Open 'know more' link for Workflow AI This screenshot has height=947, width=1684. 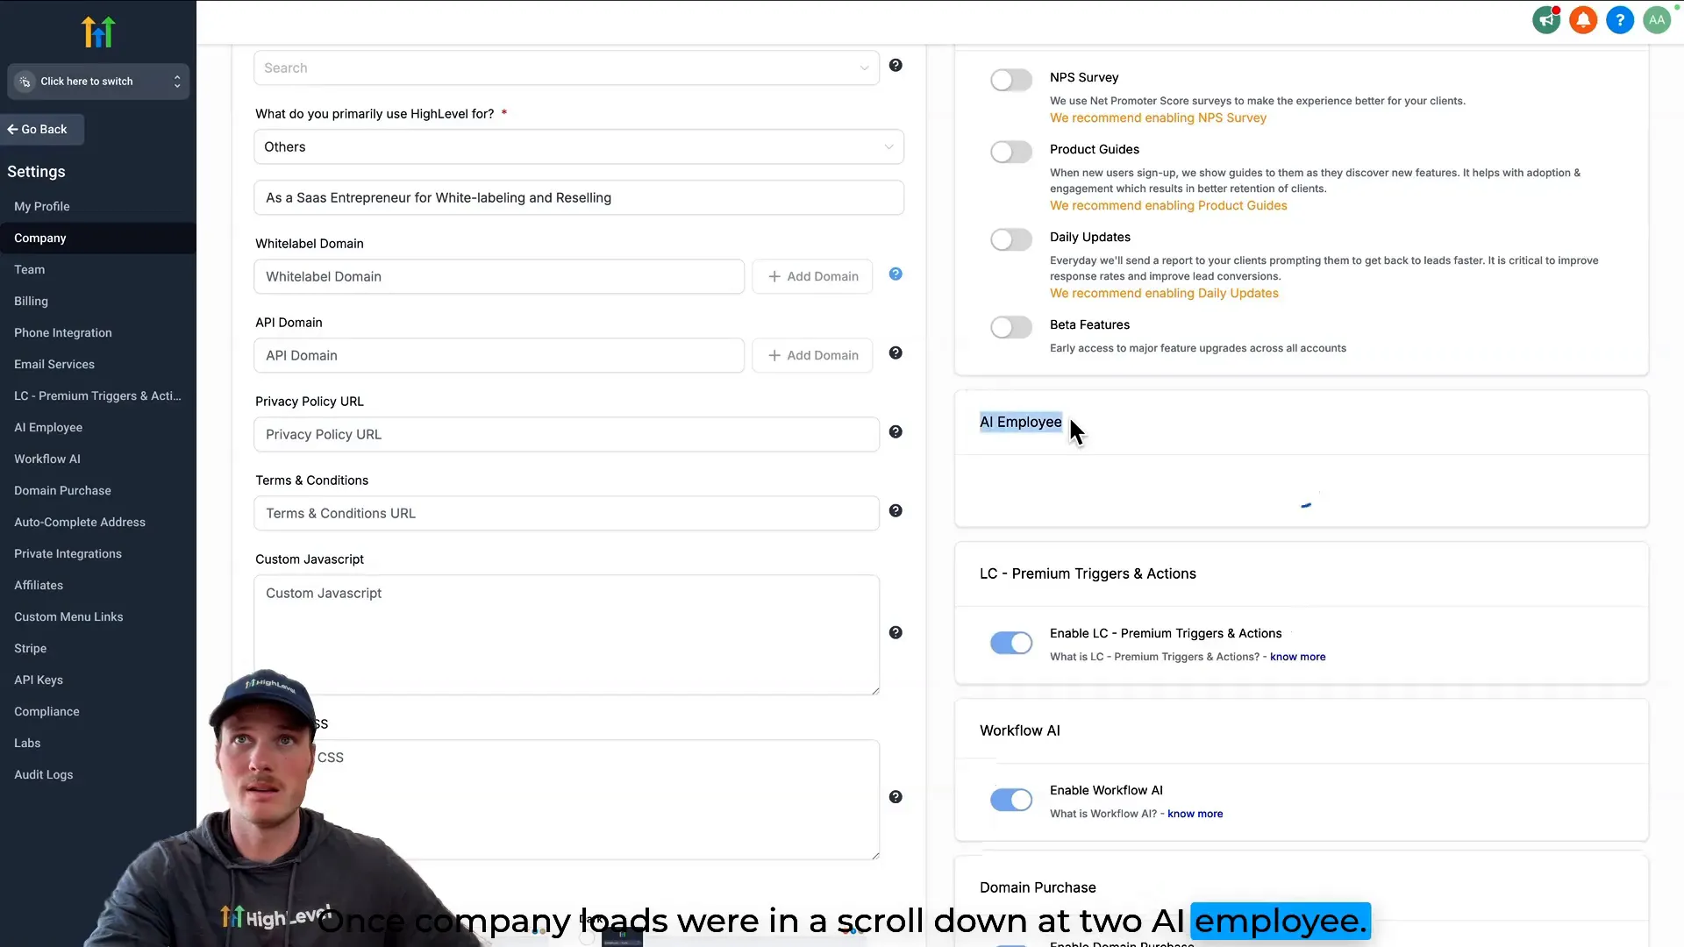1195,814
